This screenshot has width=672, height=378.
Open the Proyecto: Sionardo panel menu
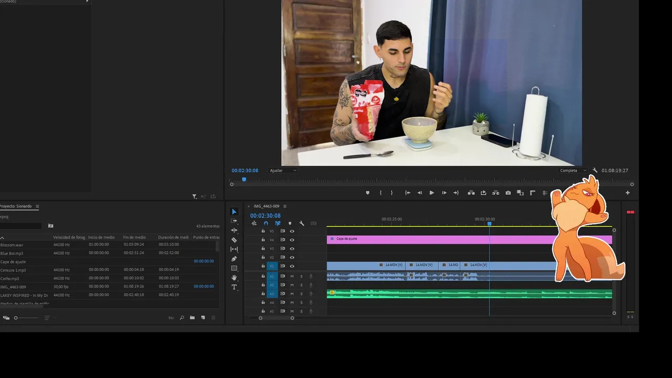pyautogui.click(x=37, y=206)
